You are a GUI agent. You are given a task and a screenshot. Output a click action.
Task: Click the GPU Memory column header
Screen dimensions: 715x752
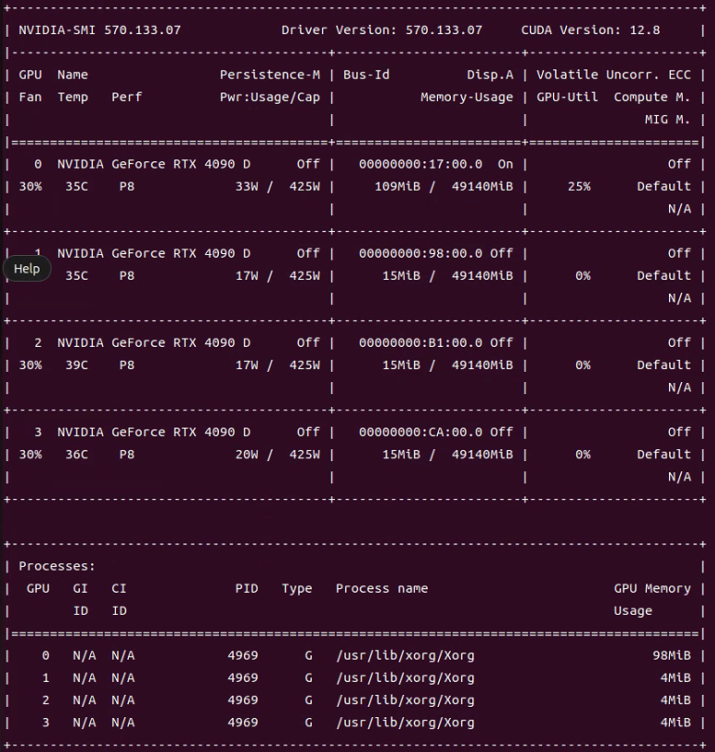point(652,588)
